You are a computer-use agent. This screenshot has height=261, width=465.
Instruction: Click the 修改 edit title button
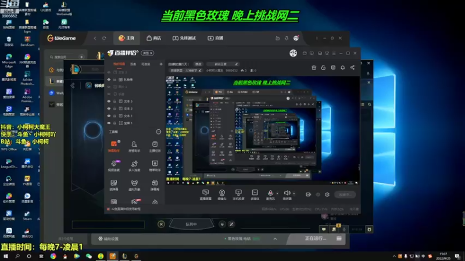tap(198, 64)
